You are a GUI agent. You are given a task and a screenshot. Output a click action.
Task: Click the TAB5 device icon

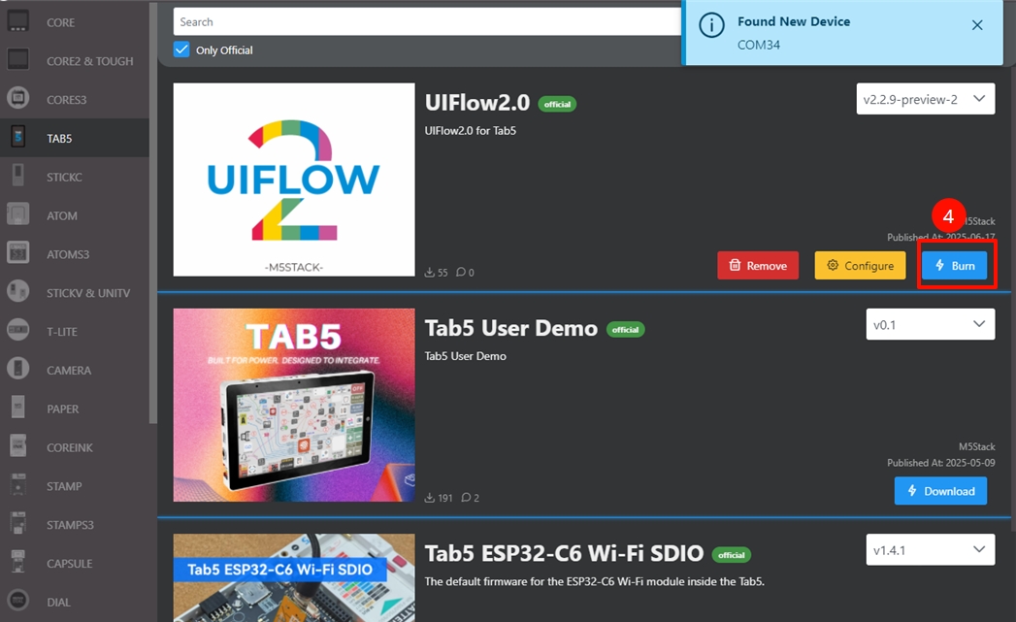pos(18,138)
